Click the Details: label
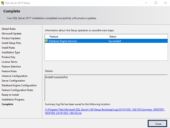 tap(49, 71)
